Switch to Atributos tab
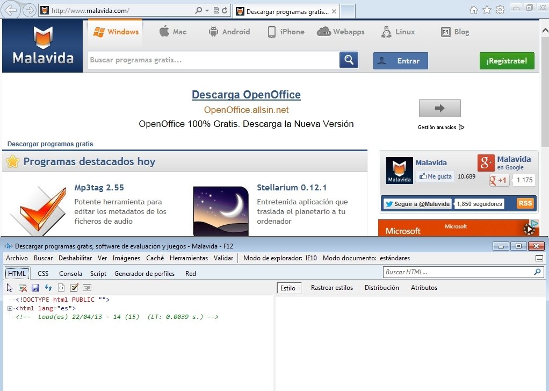 click(x=424, y=288)
